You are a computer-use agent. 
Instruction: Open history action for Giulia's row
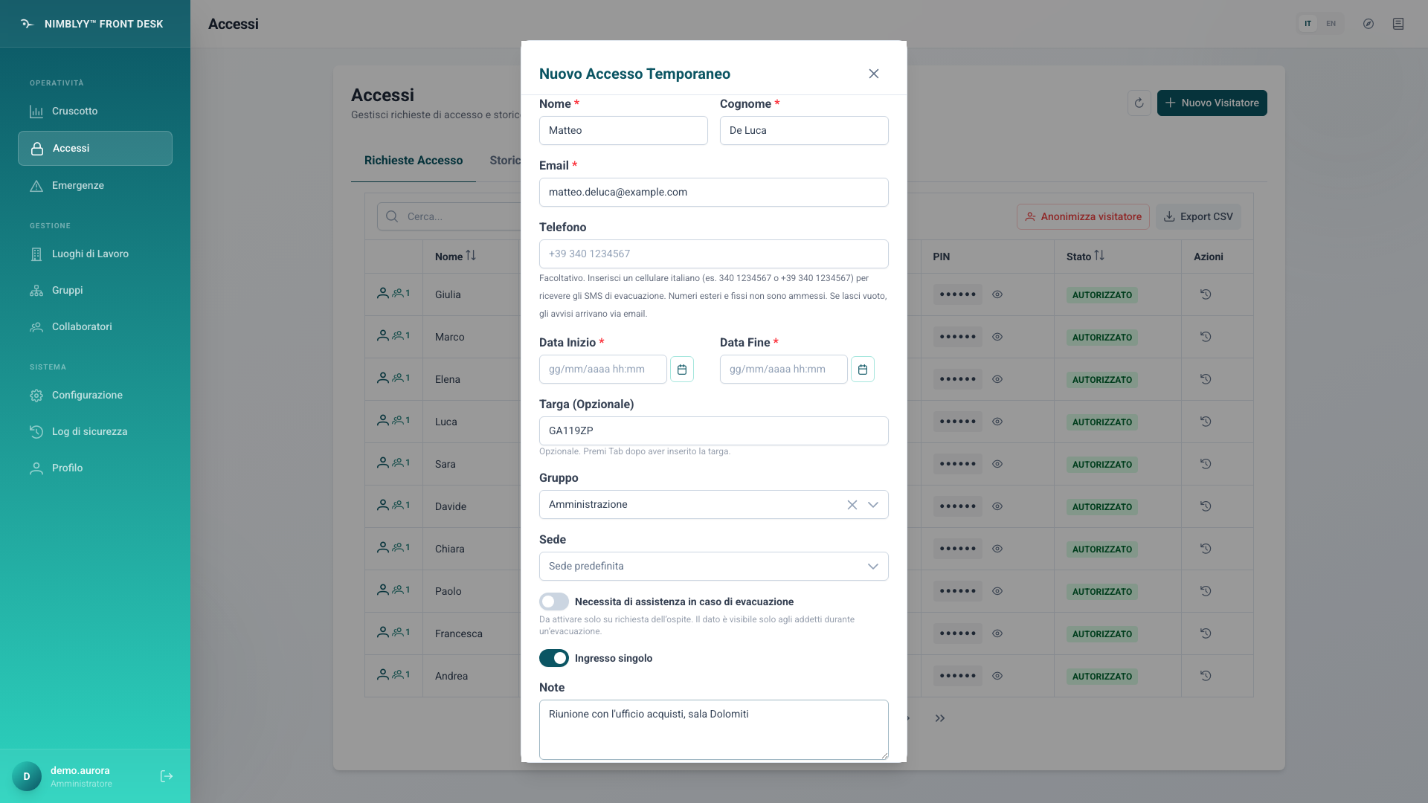coord(1206,294)
